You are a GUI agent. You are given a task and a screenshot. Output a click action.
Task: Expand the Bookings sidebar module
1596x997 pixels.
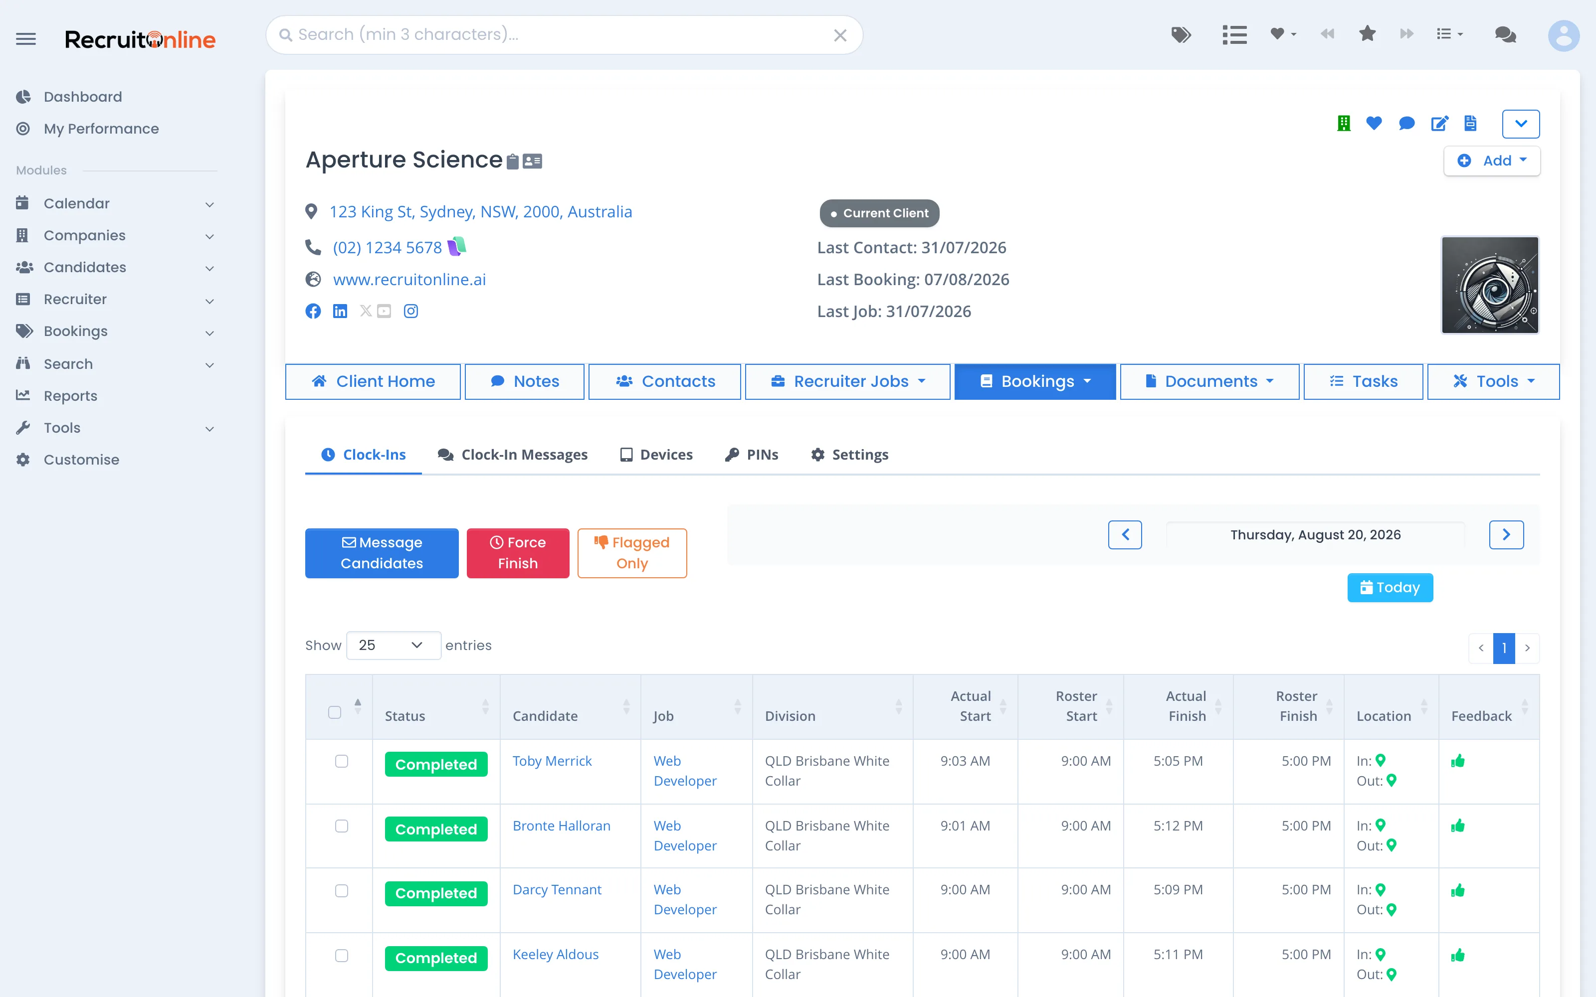pos(116,331)
